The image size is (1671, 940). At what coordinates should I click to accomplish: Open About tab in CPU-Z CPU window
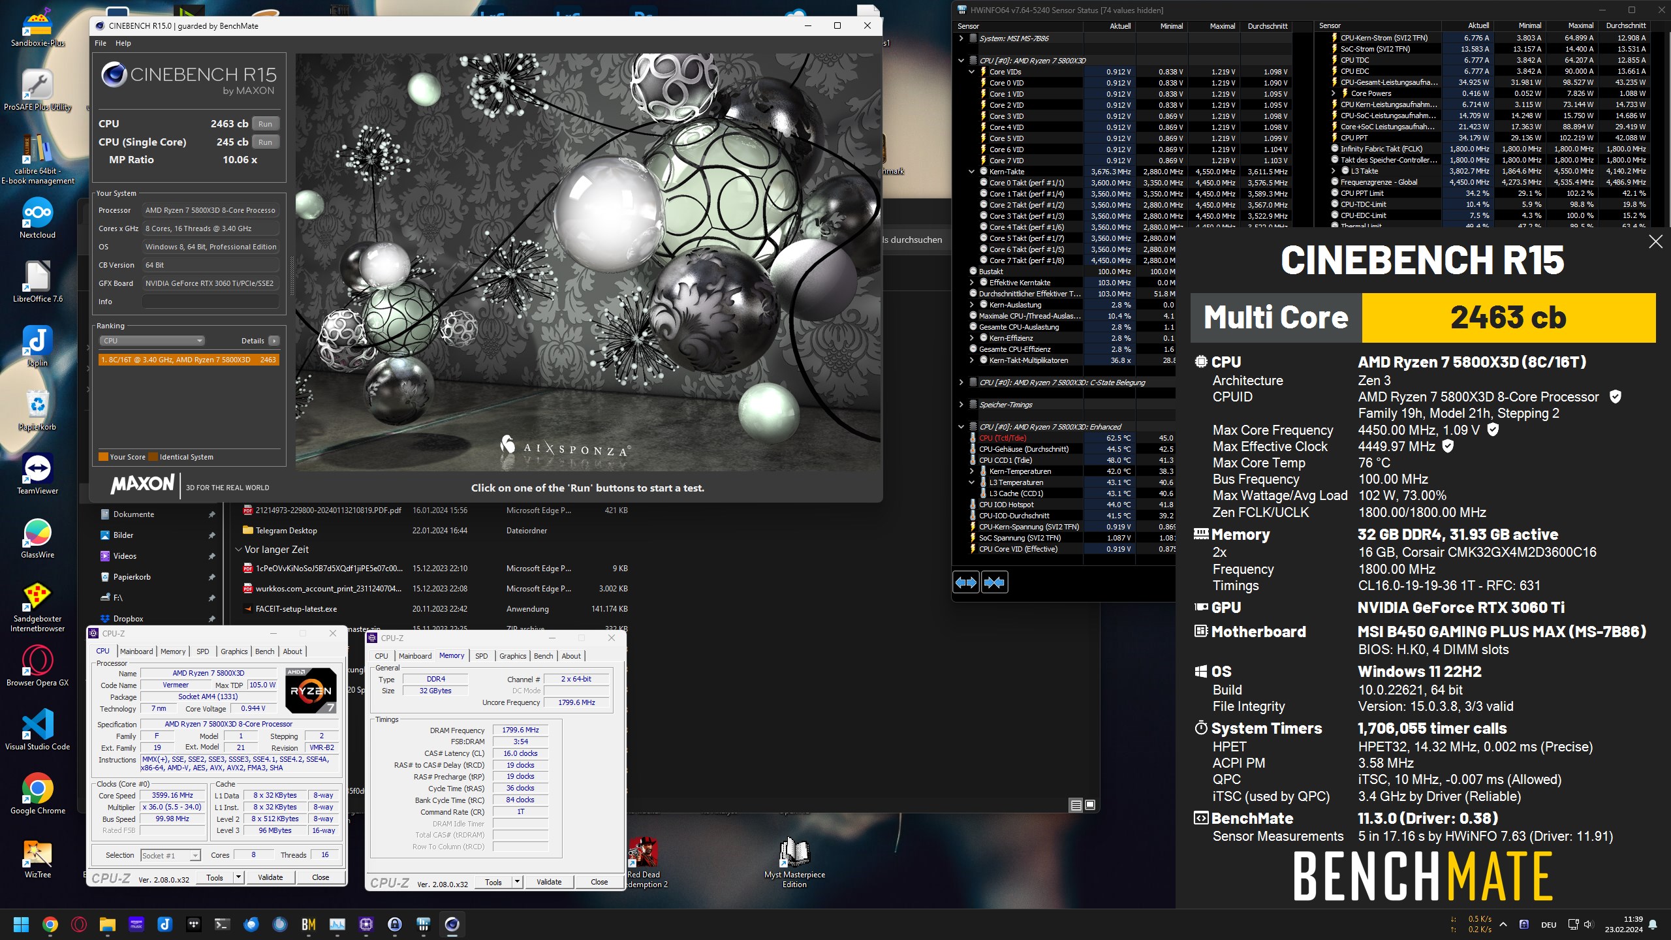[292, 651]
